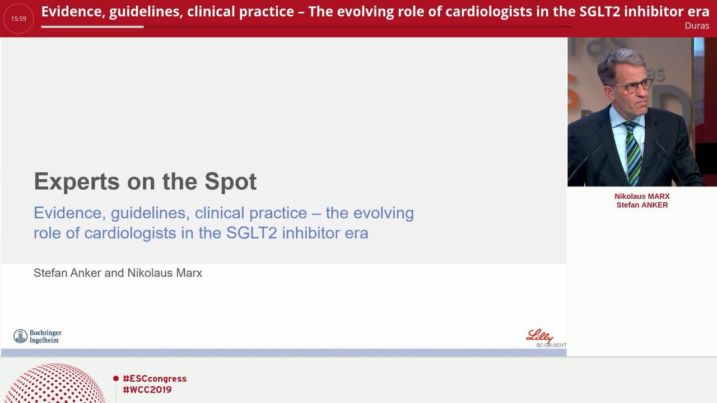Click the Boehringer Ingelheim logo

[x=38, y=336]
